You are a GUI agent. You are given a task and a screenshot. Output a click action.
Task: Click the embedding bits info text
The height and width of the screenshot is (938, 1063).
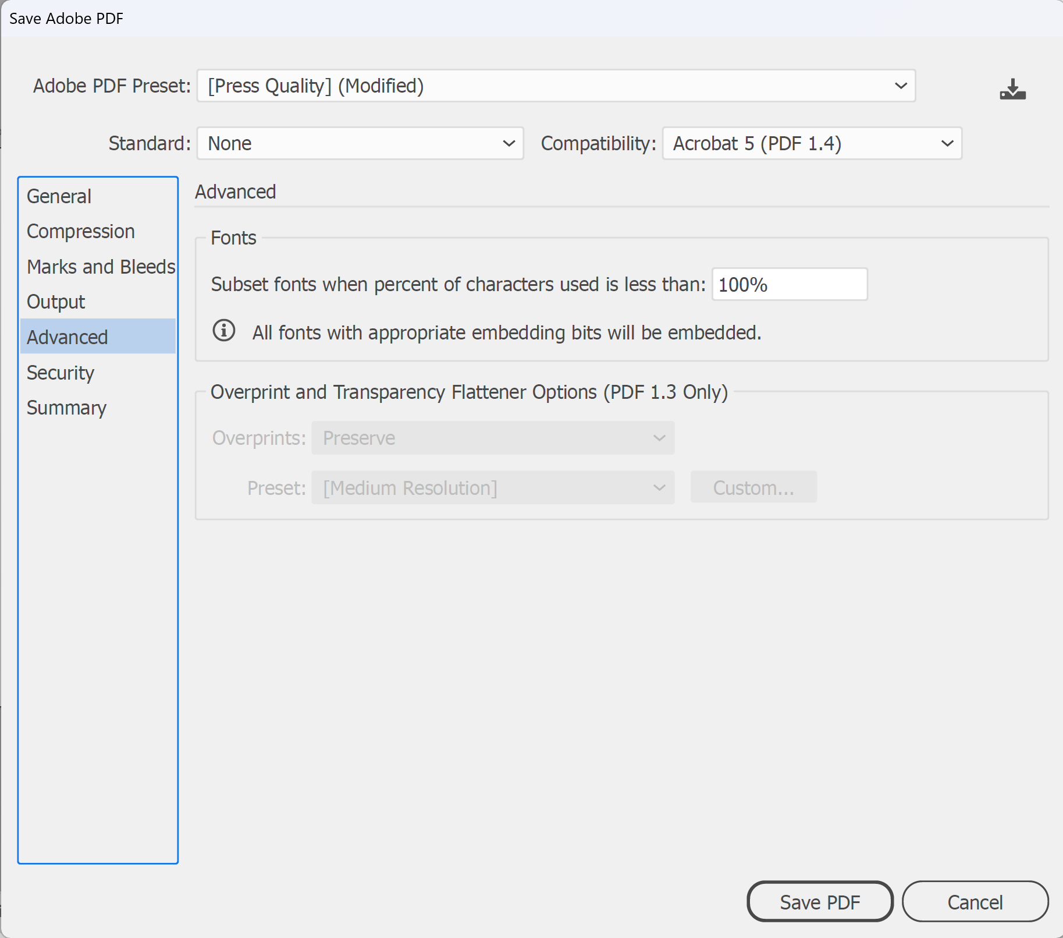tap(507, 332)
